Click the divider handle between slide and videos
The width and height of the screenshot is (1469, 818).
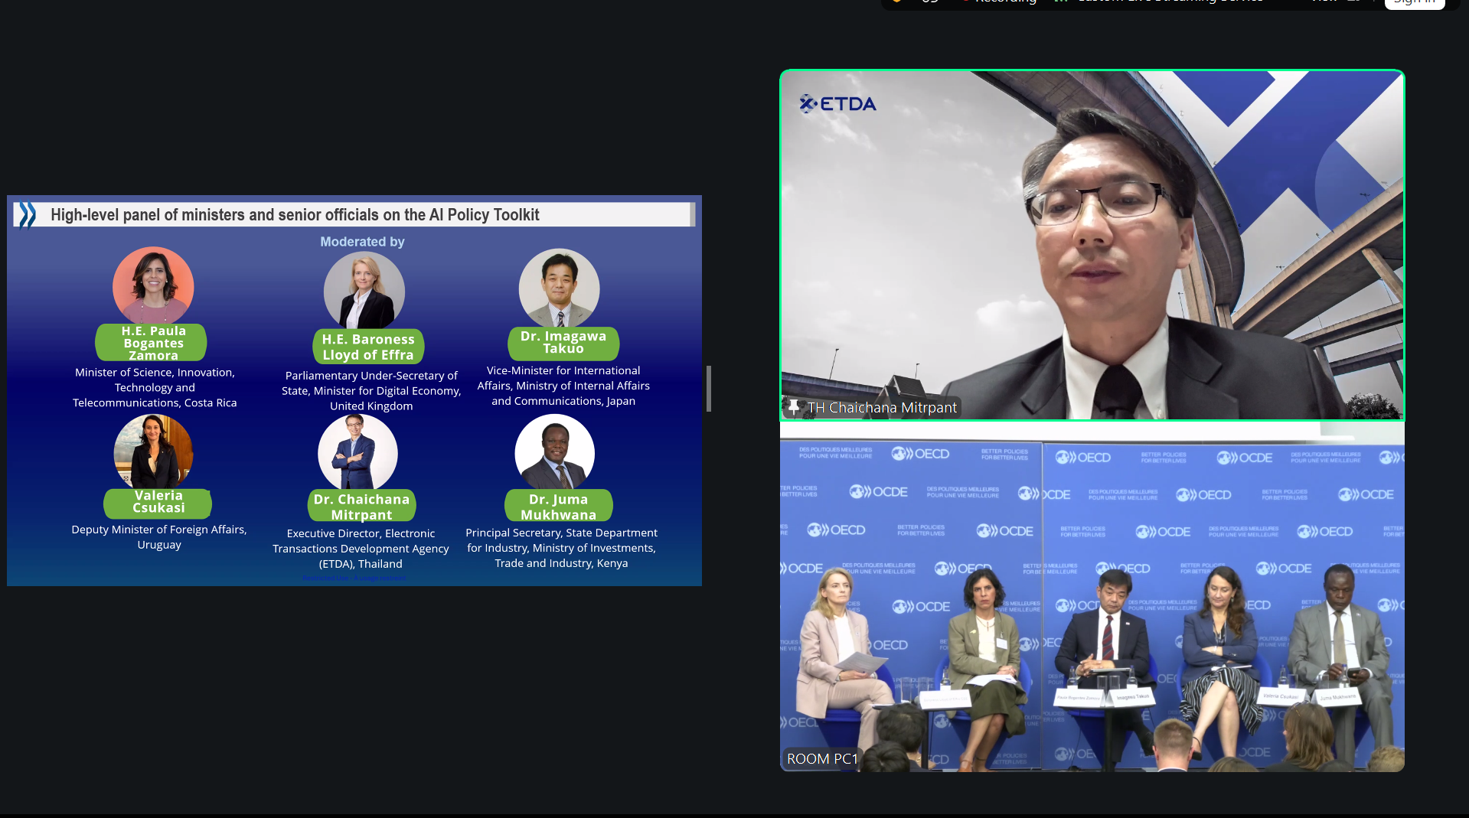click(709, 389)
